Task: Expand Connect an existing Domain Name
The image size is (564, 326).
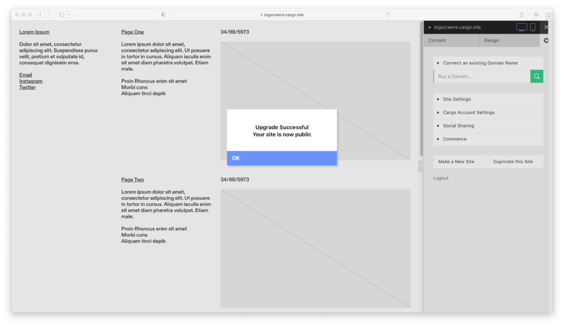Action: click(480, 63)
